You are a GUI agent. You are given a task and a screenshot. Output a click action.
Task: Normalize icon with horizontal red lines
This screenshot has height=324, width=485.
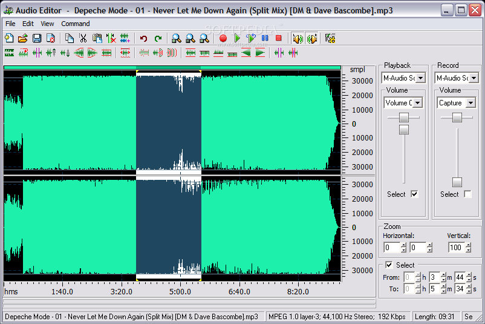106,53
